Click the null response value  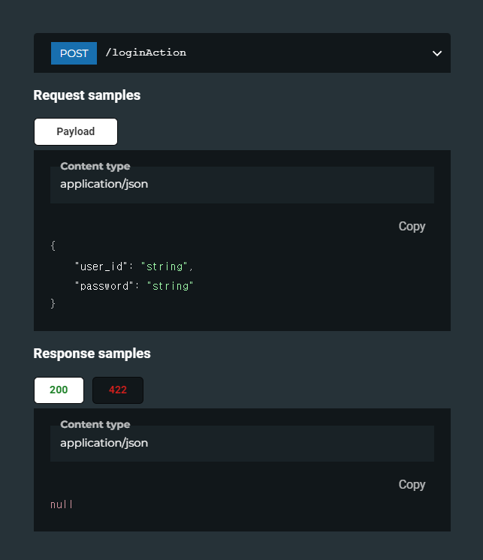[62, 504]
